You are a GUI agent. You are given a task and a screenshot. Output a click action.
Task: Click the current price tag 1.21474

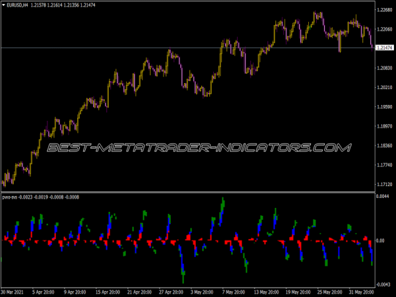click(x=384, y=48)
